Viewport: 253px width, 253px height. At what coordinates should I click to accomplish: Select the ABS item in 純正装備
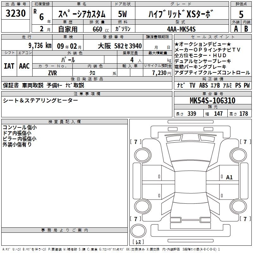(x=203, y=85)
